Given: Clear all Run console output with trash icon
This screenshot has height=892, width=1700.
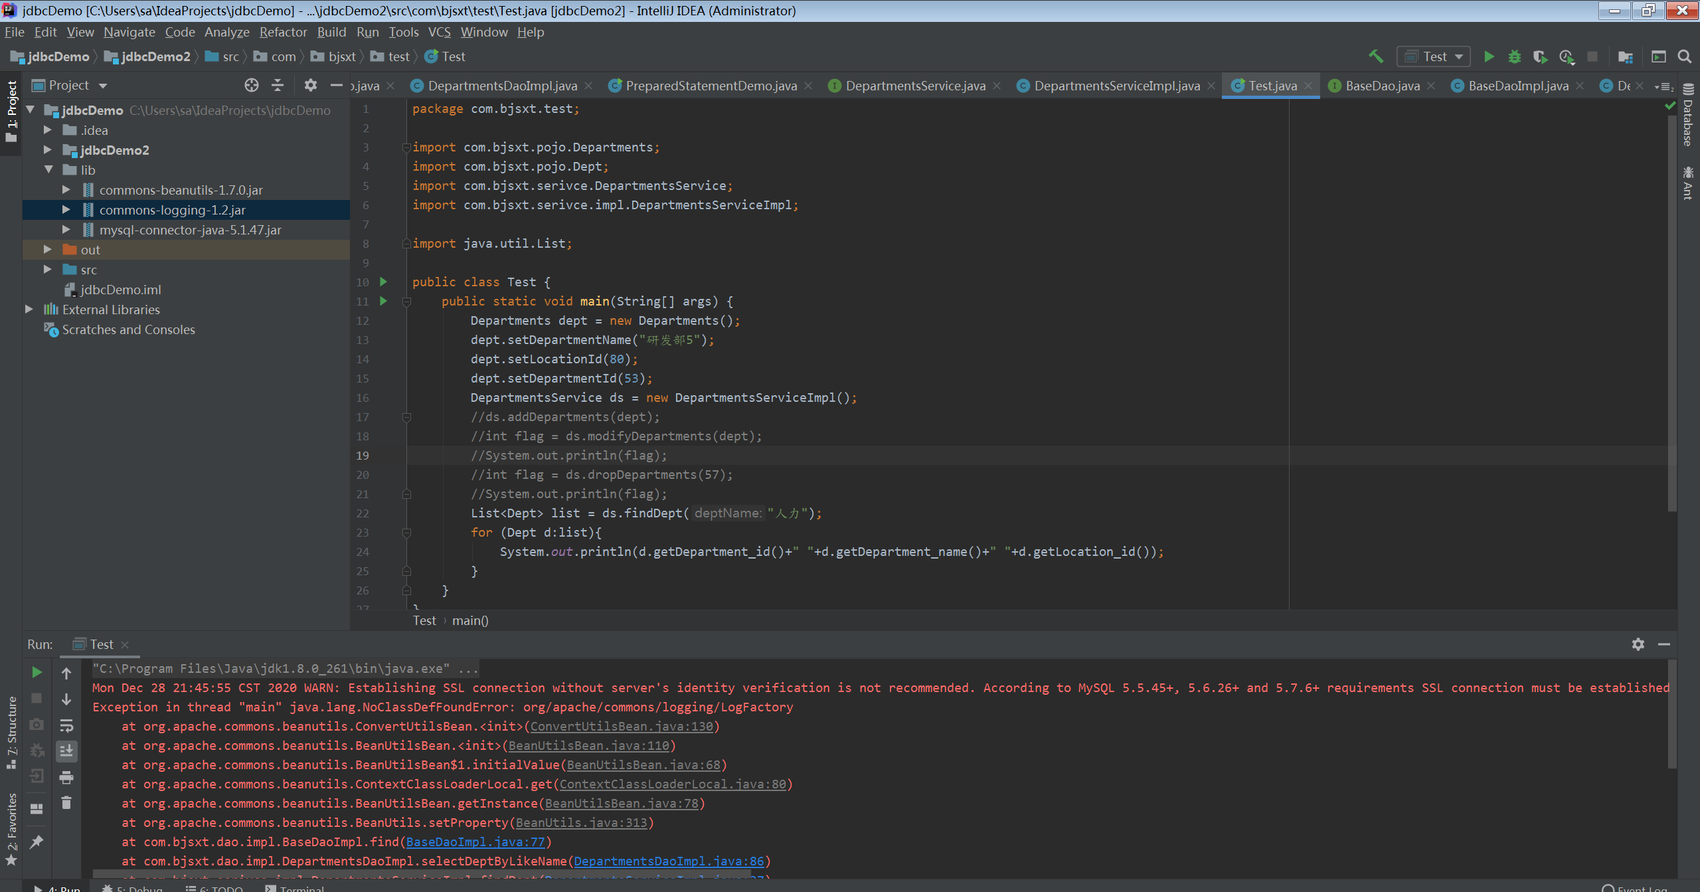Looking at the screenshot, I should [x=66, y=803].
